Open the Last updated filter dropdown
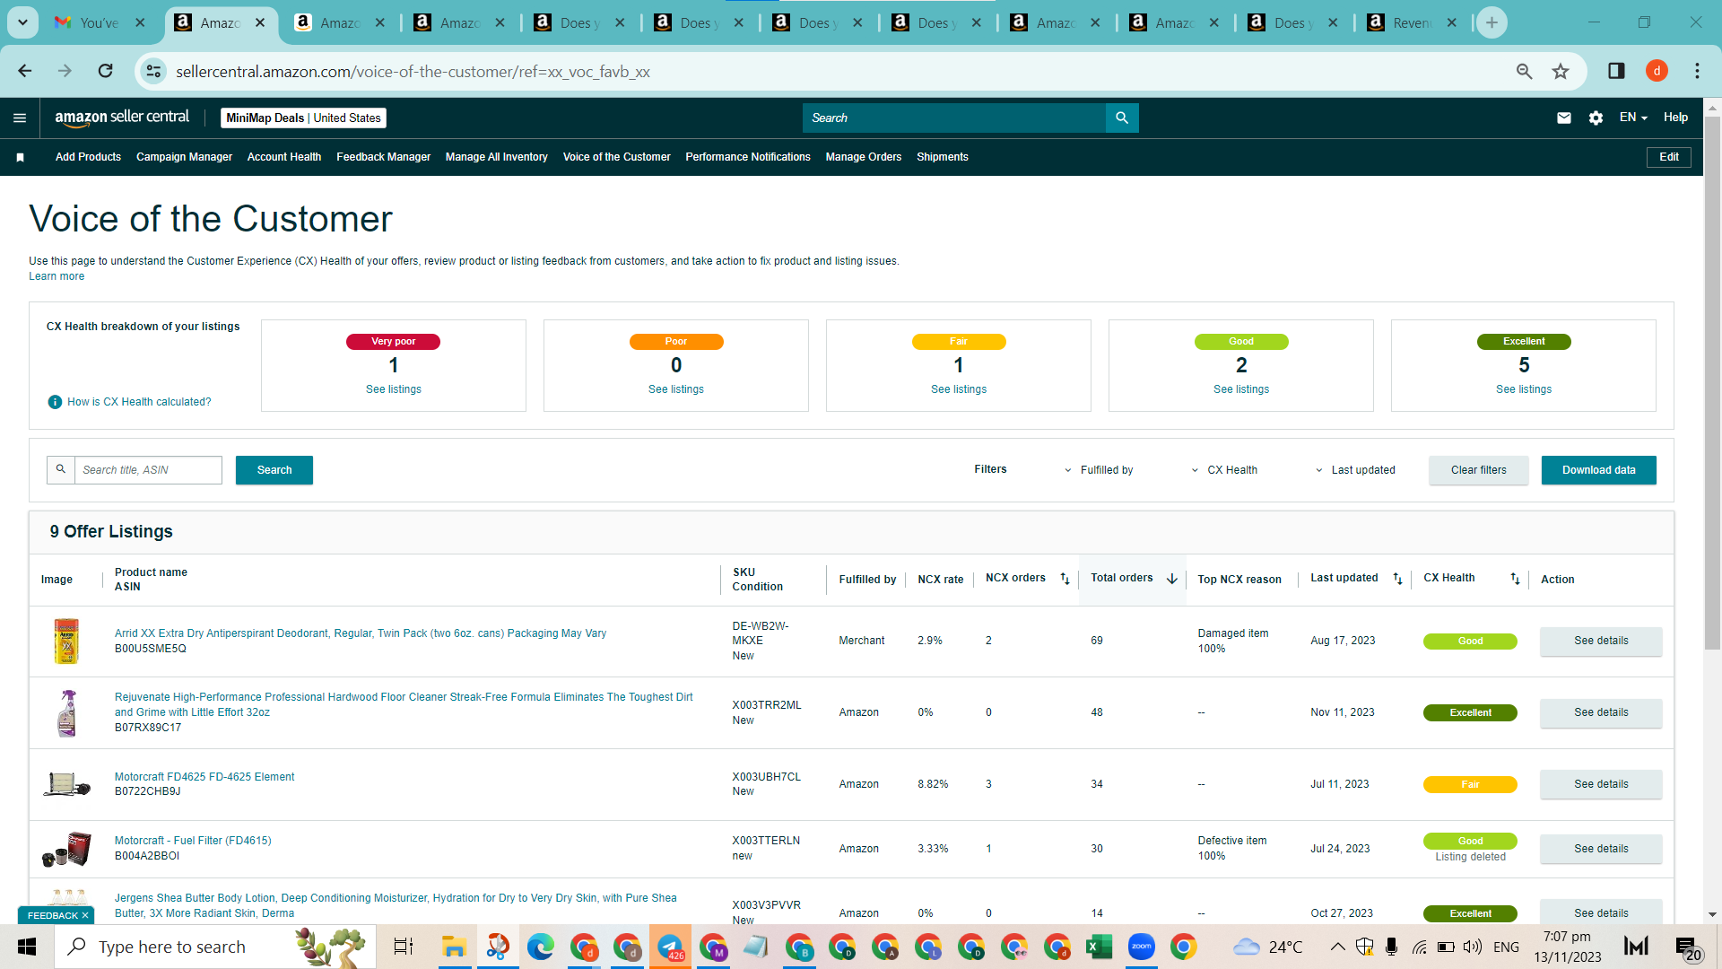The width and height of the screenshot is (1722, 969). (x=1355, y=470)
